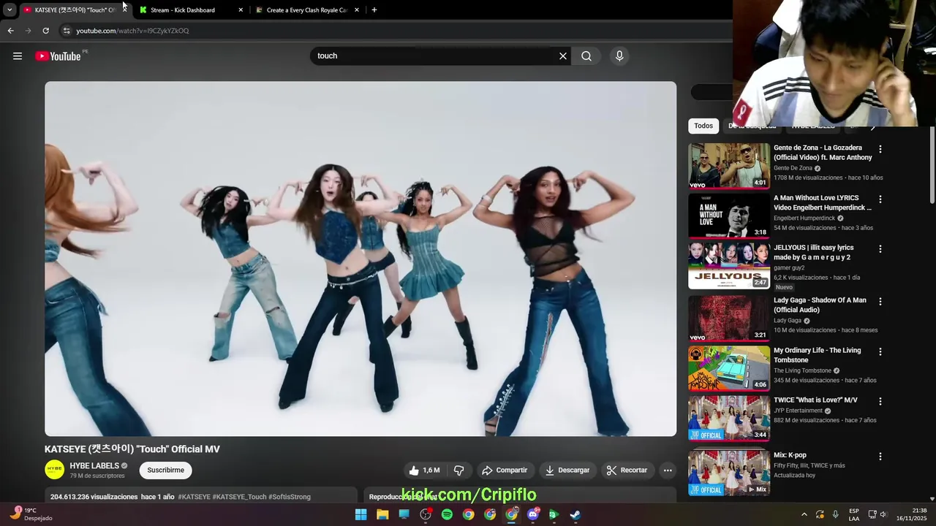Open the tab search dropdown arrow
This screenshot has height=526, width=936.
click(x=10, y=10)
